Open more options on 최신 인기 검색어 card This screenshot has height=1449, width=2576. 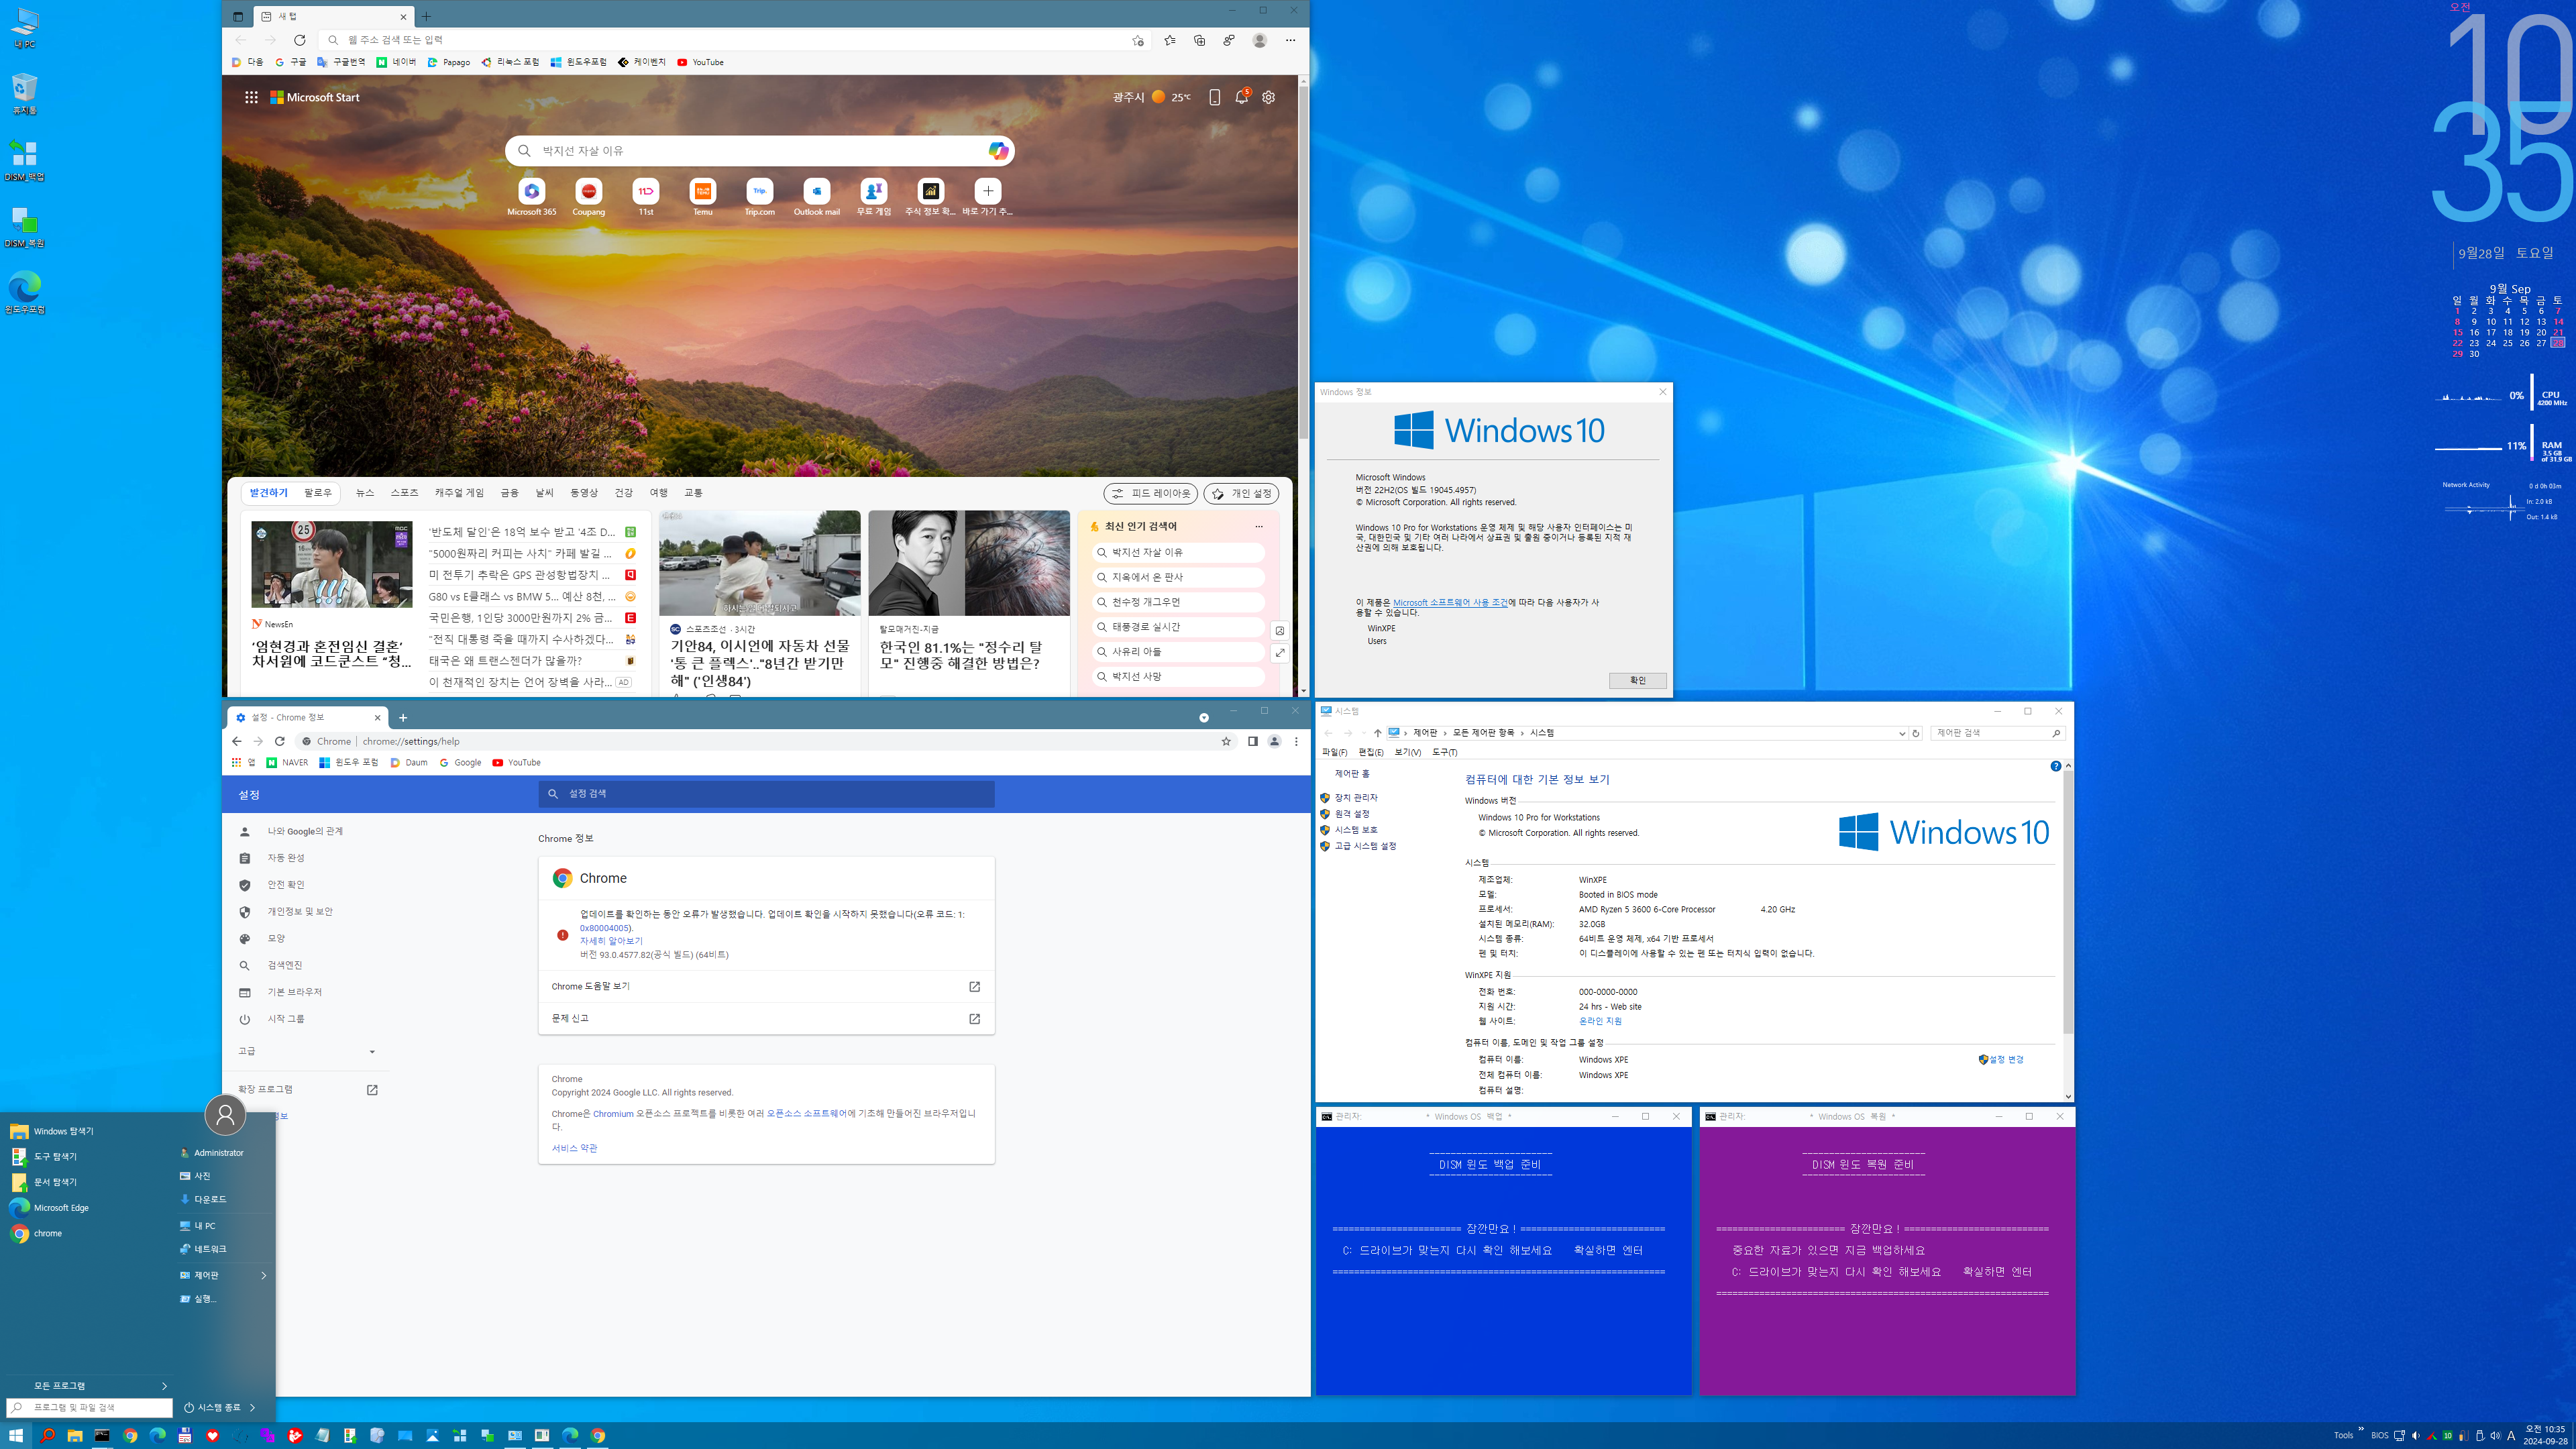1258,526
